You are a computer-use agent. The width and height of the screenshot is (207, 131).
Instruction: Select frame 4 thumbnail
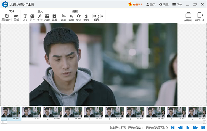[x=94, y=112]
